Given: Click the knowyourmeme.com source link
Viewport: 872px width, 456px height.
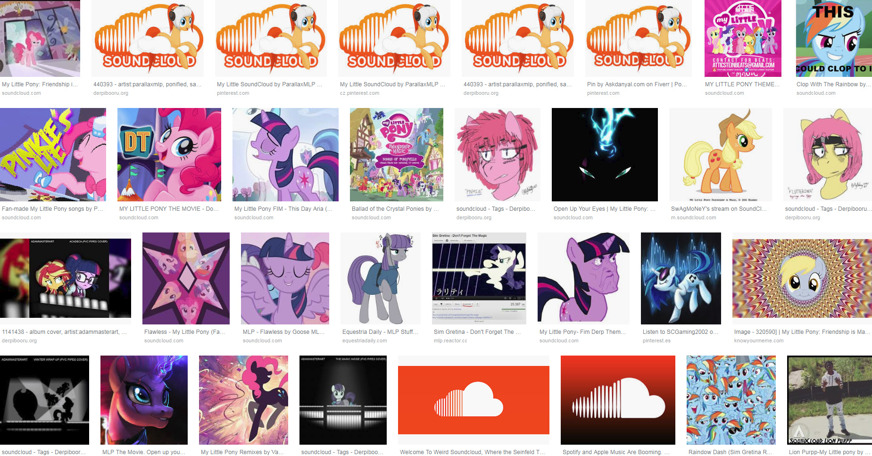Looking at the screenshot, I should tap(759, 340).
